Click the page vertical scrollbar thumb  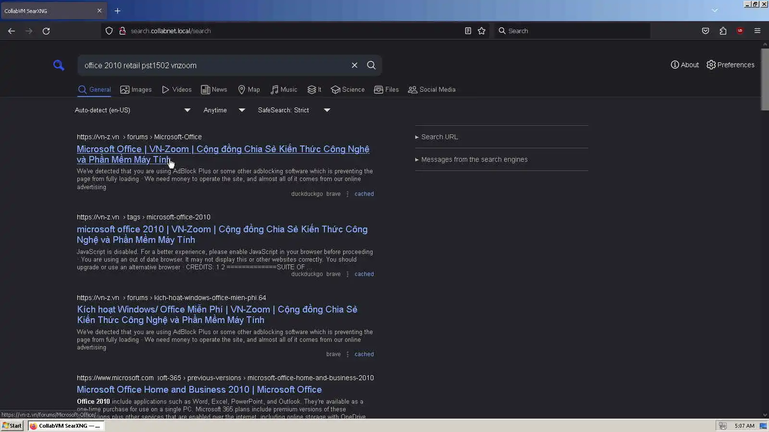coord(765,79)
